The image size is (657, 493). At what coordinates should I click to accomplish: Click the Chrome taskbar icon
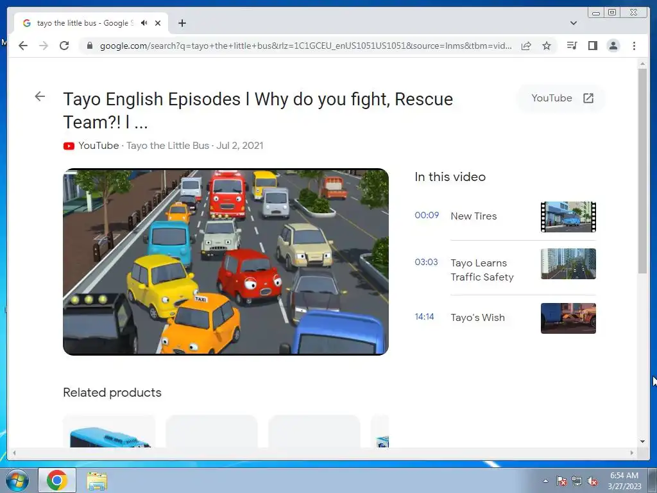tap(57, 480)
